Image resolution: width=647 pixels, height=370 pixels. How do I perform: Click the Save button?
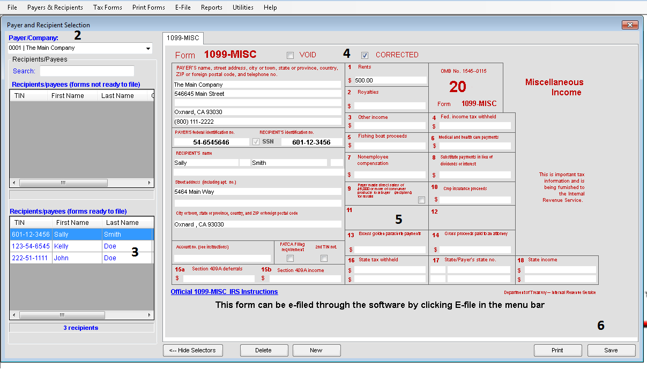[x=611, y=350]
